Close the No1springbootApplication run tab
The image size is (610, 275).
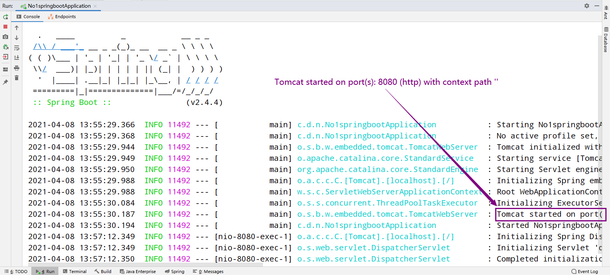click(x=95, y=6)
